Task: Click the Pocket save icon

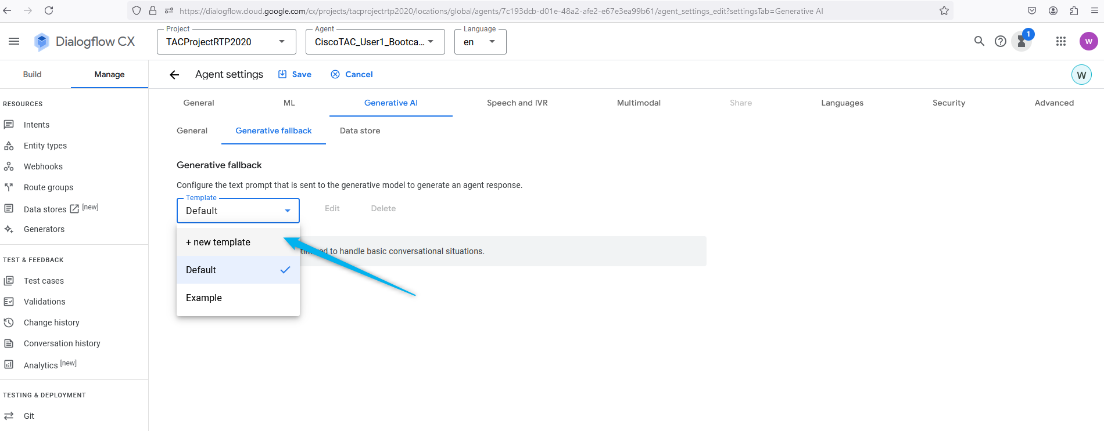Action: click(1032, 10)
